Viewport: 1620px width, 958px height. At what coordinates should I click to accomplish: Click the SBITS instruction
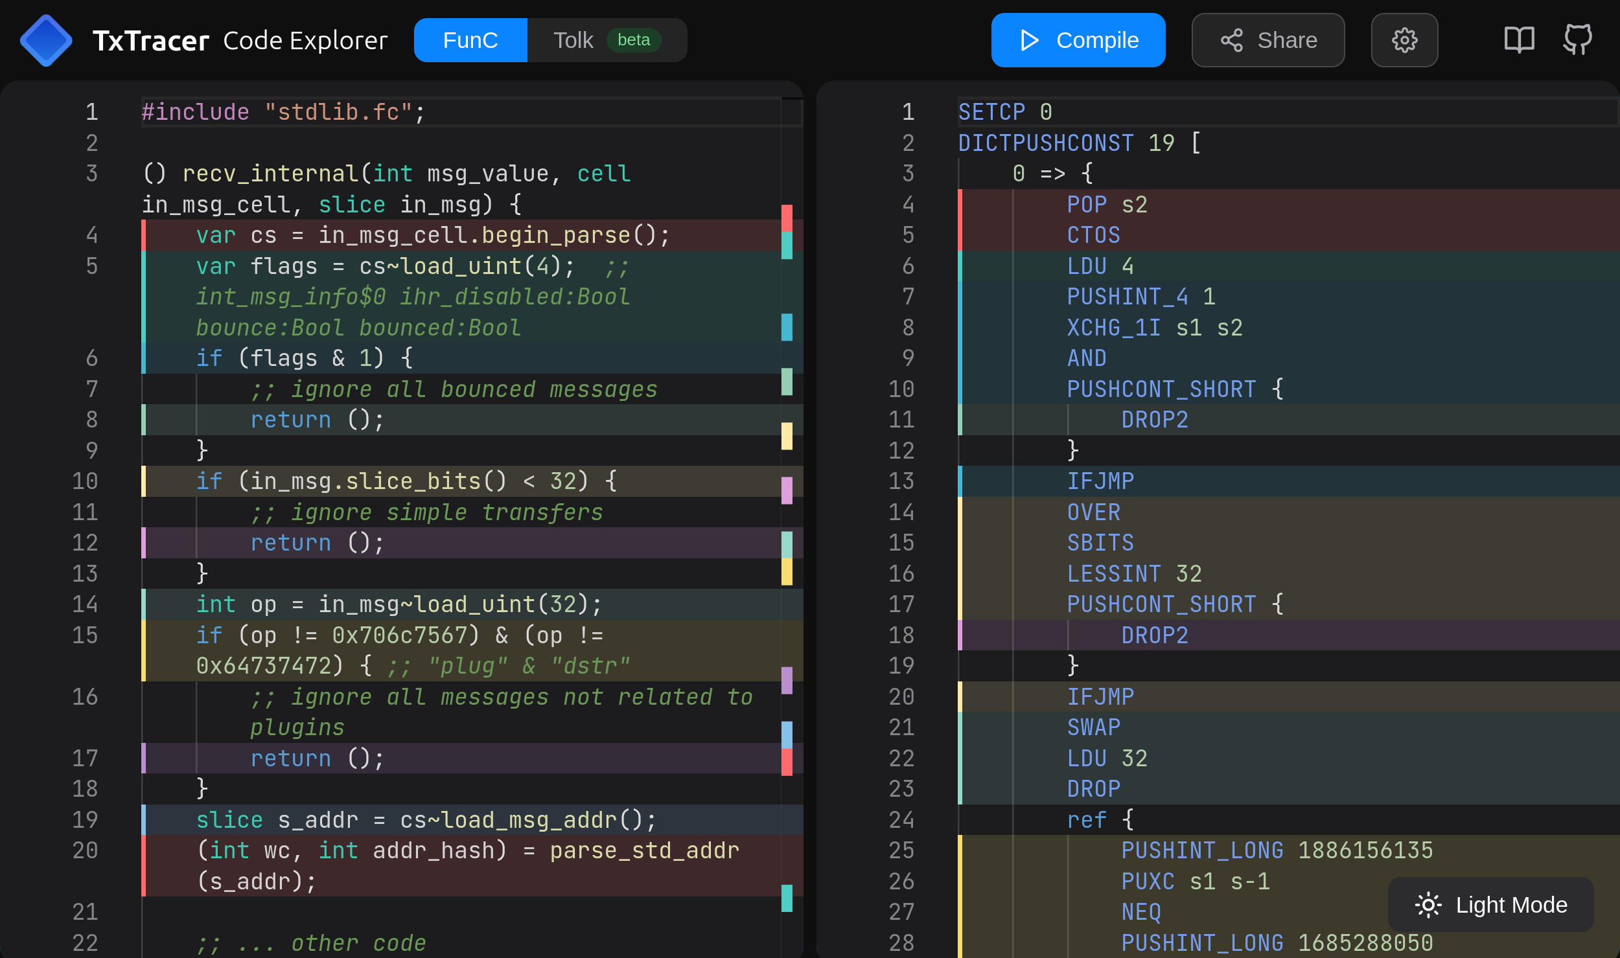(x=1100, y=543)
